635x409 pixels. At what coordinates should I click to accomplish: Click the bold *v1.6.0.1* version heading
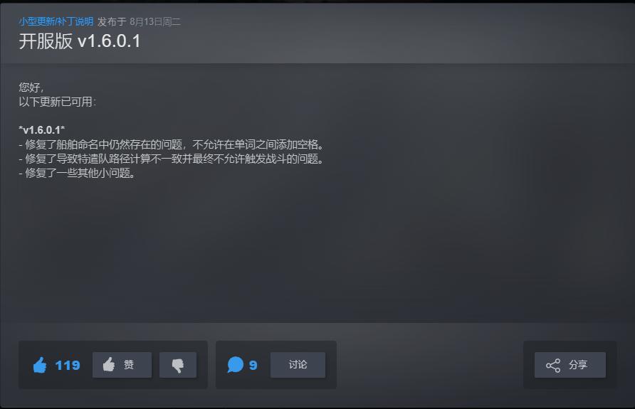42,130
